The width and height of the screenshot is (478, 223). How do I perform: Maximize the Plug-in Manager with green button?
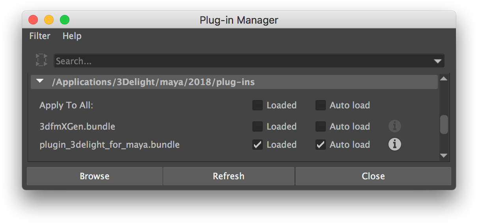pyautogui.click(x=65, y=20)
